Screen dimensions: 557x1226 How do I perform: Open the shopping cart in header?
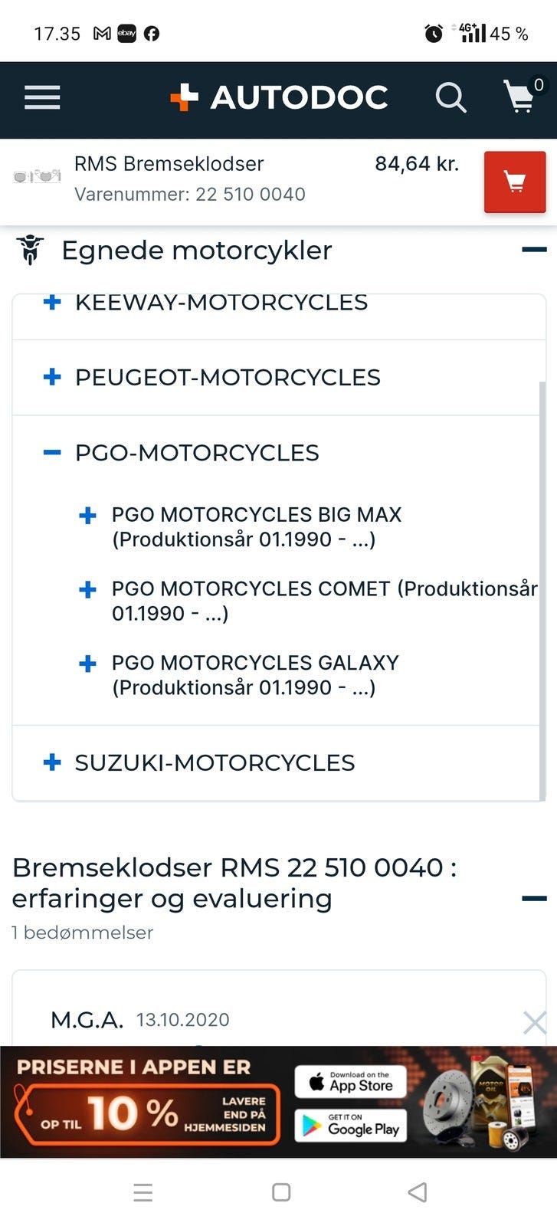[520, 97]
